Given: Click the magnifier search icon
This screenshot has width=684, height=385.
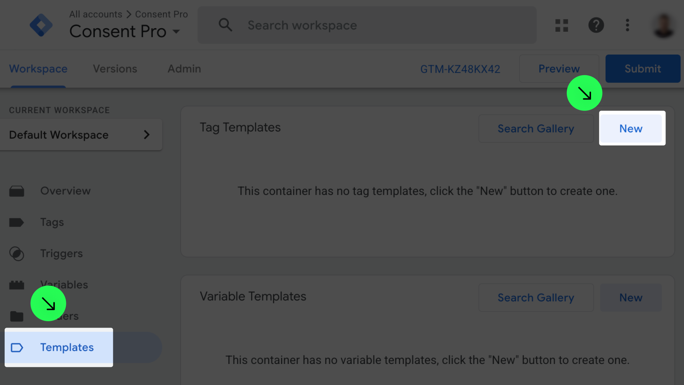Looking at the screenshot, I should [x=225, y=25].
